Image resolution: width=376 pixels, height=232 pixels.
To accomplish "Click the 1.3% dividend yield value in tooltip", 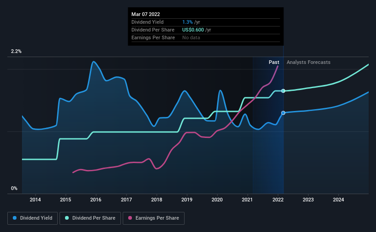I will tap(187, 22).
